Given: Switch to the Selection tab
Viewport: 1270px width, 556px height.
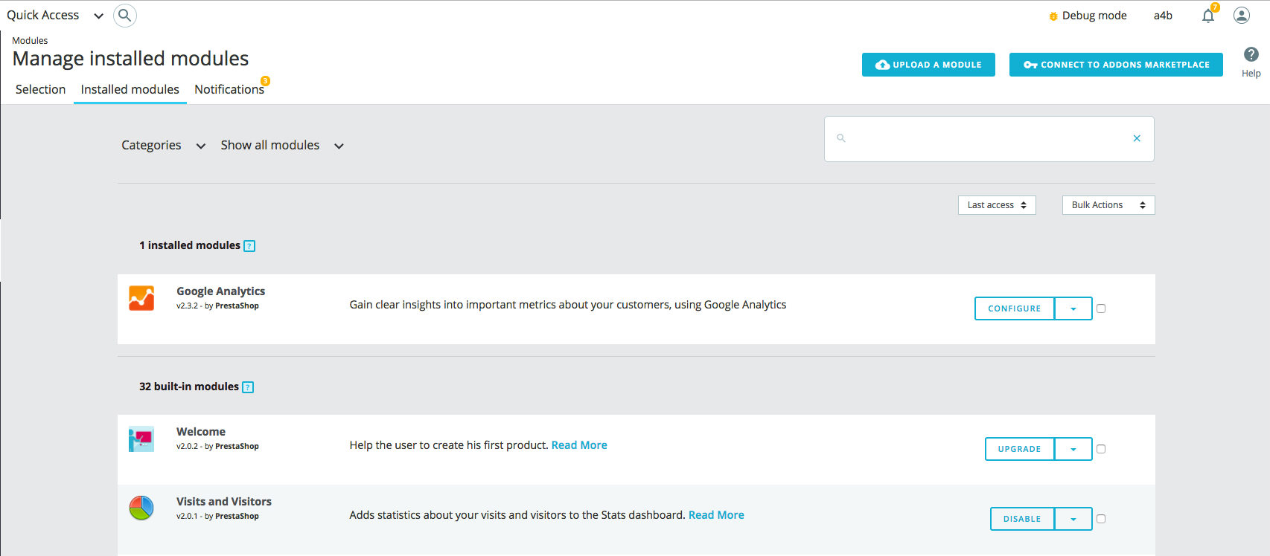Looking at the screenshot, I should pos(40,89).
